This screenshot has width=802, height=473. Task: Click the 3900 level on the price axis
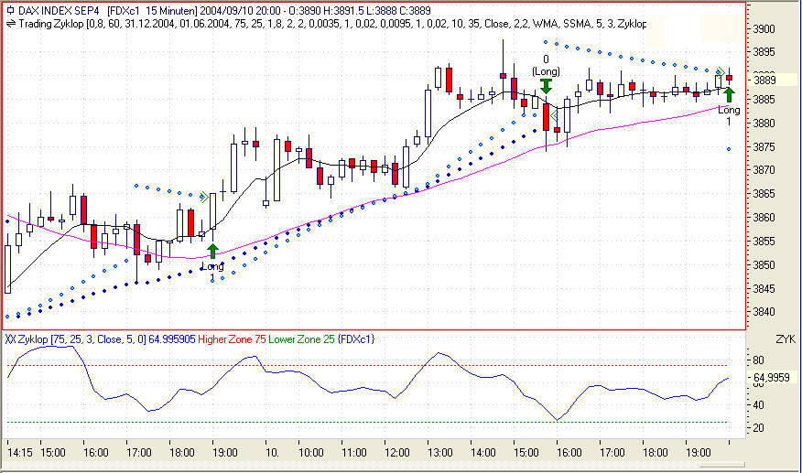click(764, 29)
